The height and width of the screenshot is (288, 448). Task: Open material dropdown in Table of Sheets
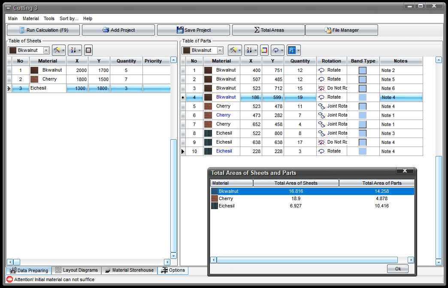(x=46, y=50)
